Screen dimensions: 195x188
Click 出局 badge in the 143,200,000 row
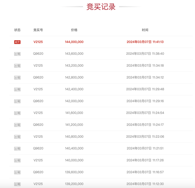click(17, 66)
